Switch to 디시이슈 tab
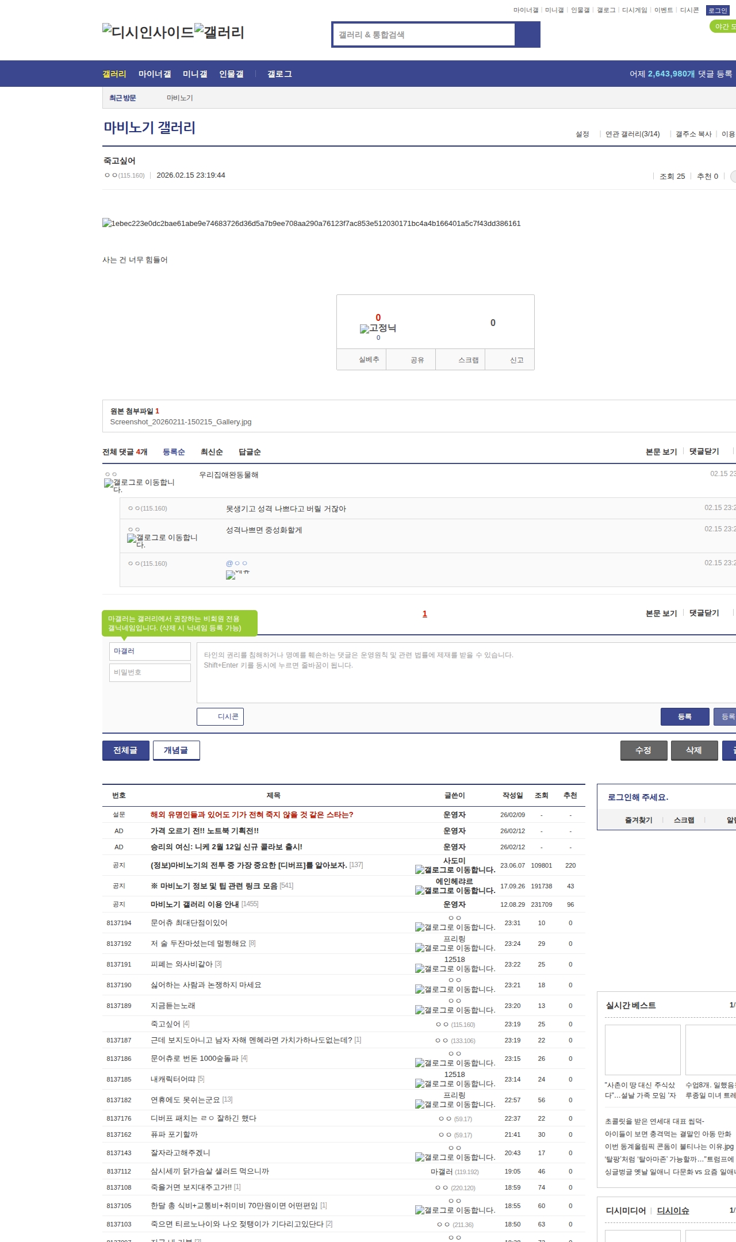The width and height of the screenshot is (736, 1242). click(673, 1210)
